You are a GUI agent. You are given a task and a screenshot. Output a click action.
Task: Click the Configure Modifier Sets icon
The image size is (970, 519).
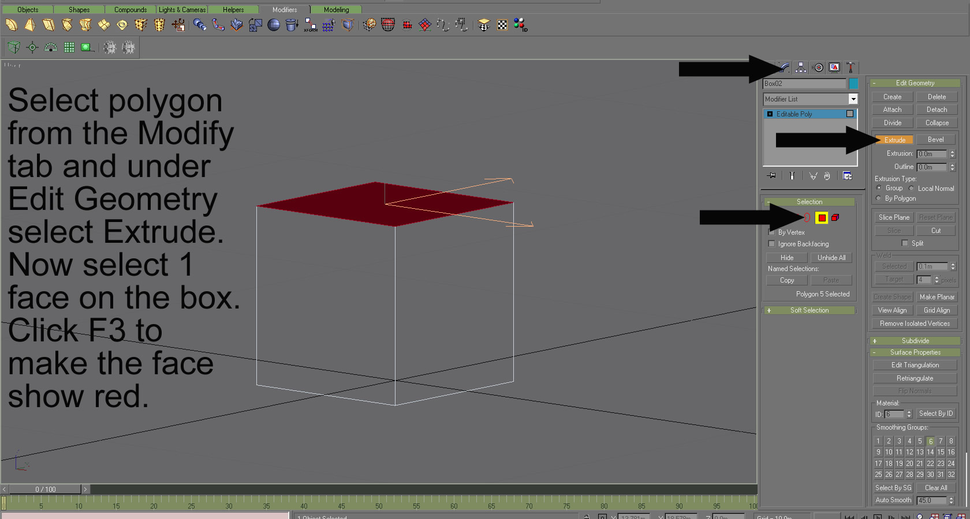pos(848,176)
